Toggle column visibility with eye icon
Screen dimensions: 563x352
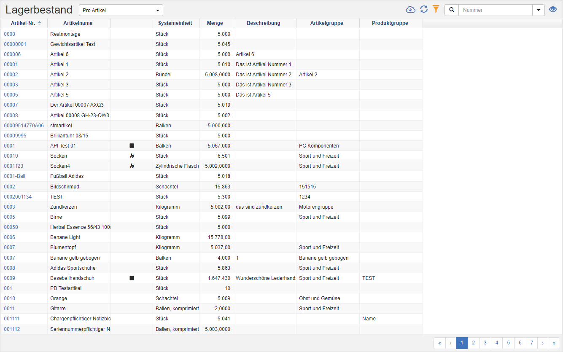pyautogui.click(x=553, y=10)
